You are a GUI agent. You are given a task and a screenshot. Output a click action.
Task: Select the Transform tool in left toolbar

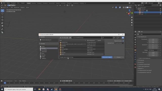(2, 26)
